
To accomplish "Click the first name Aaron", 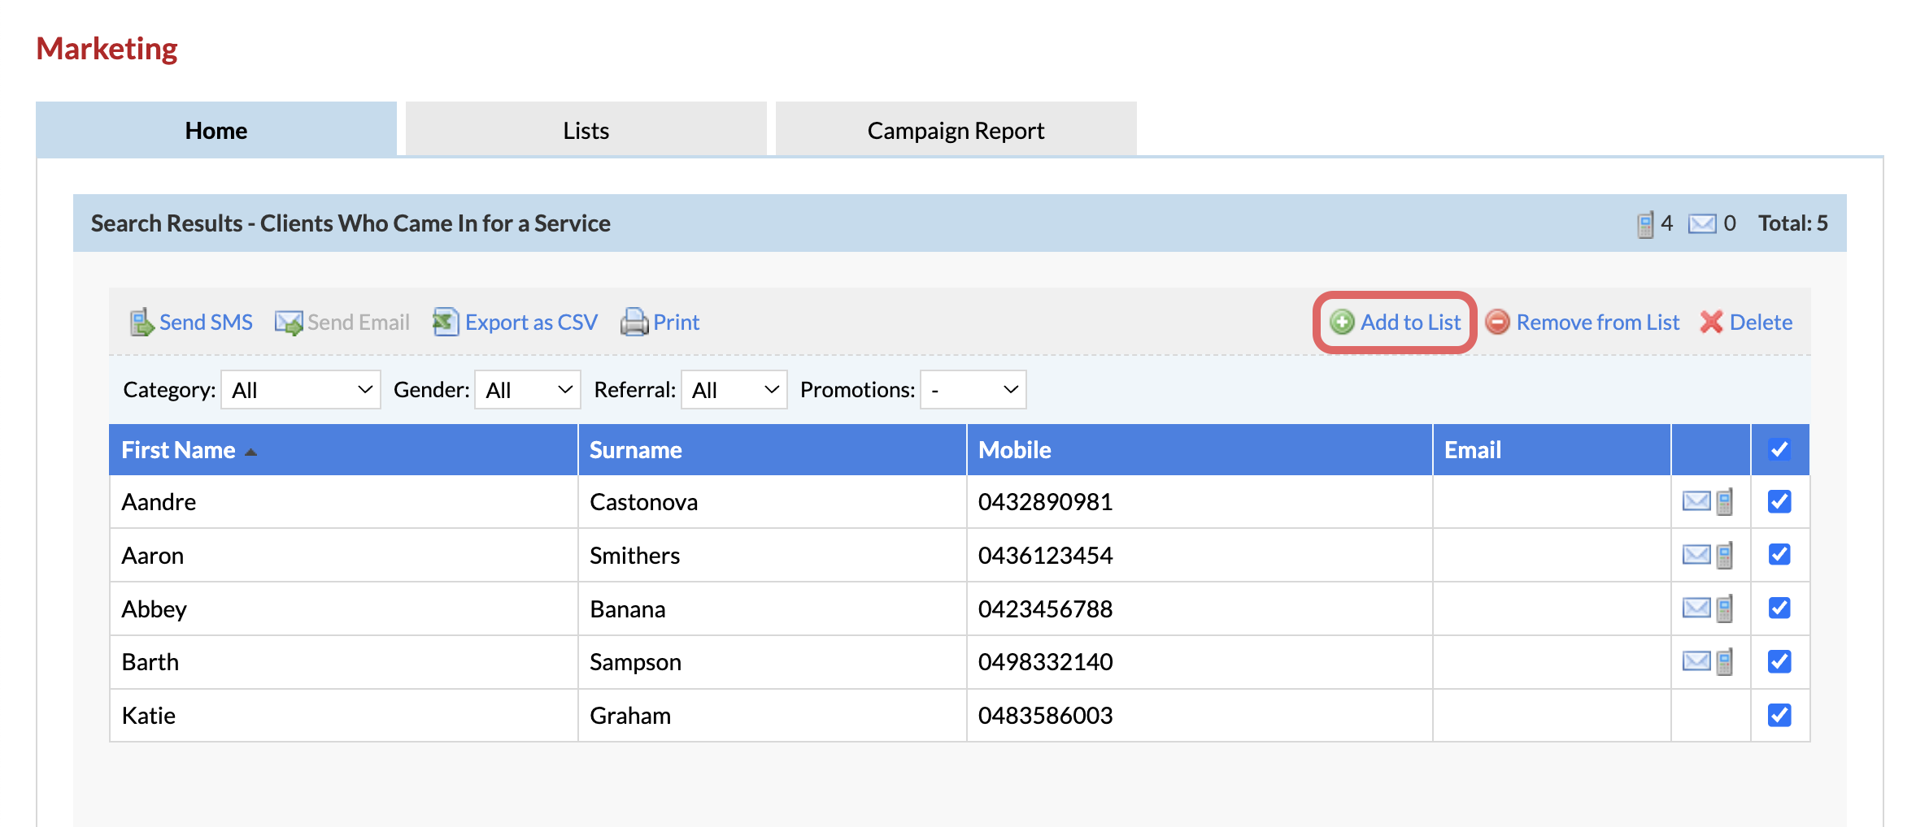I will click(153, 556).
